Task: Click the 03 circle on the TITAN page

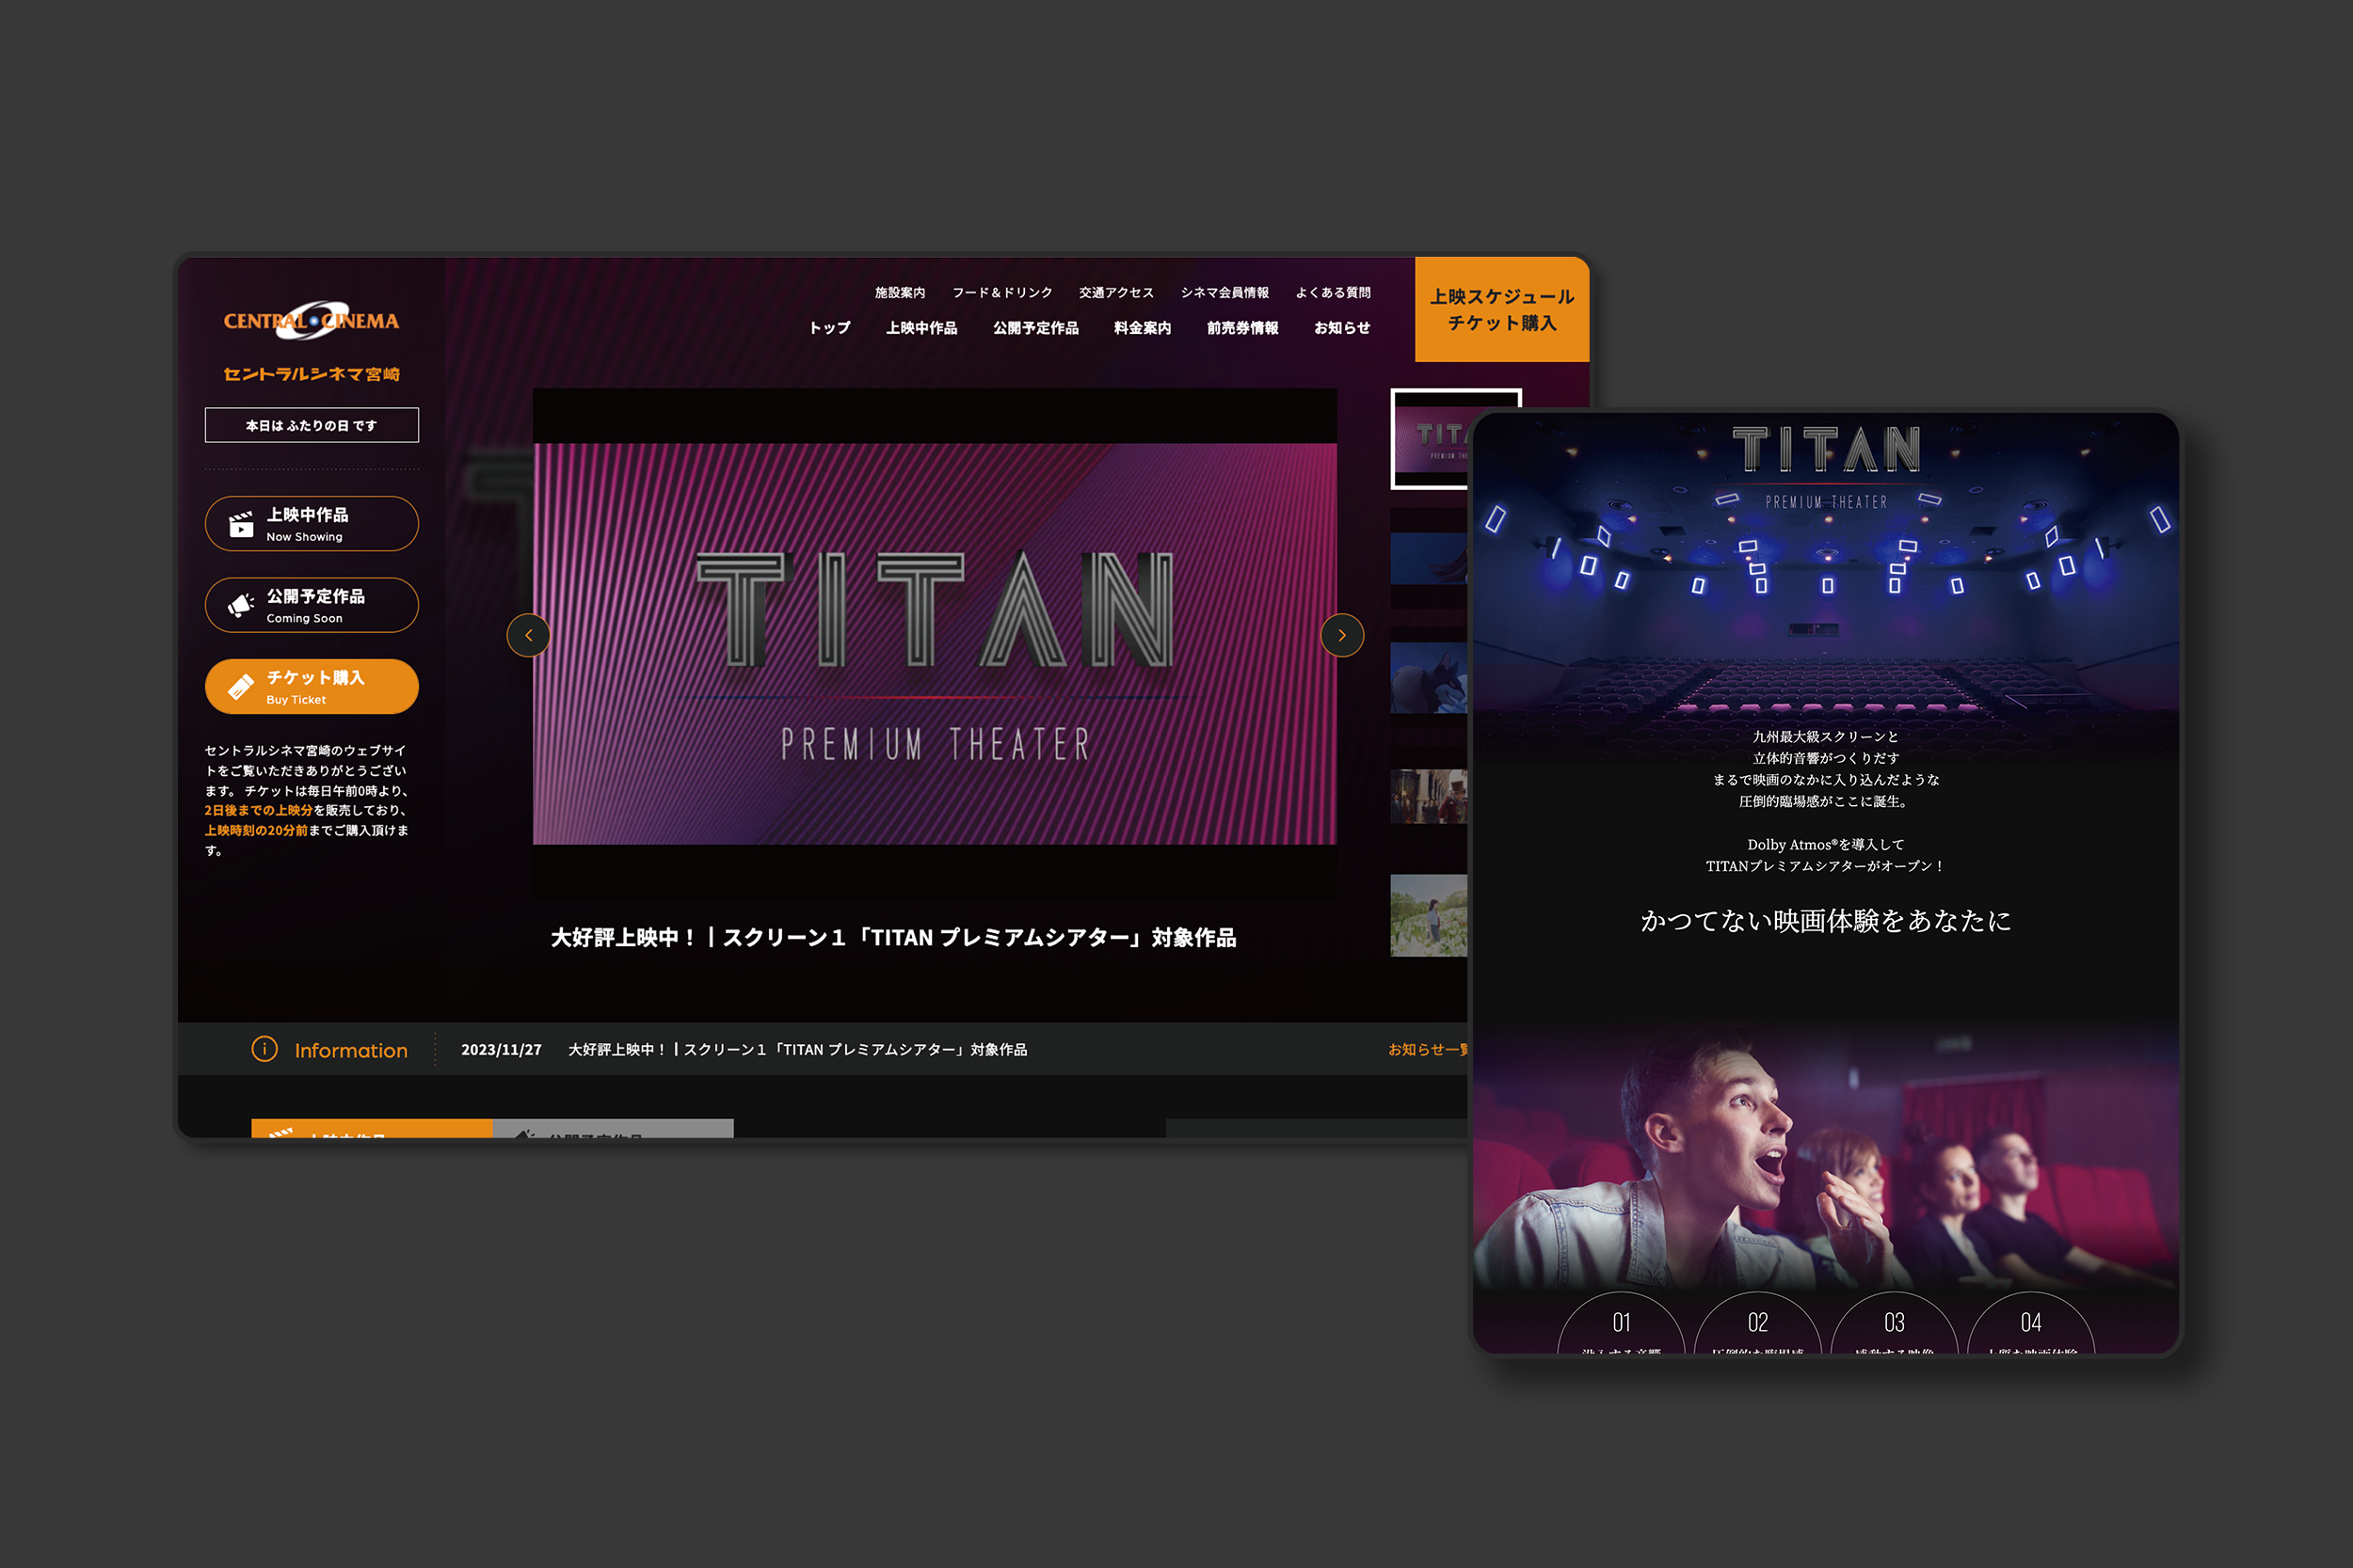Action: click(x=1894, y=1323)
